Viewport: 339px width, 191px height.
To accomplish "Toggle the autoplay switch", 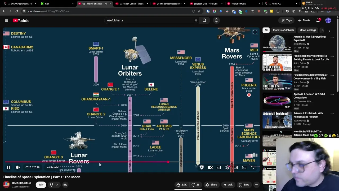I will pyautogui.click(x=210, y=167).
